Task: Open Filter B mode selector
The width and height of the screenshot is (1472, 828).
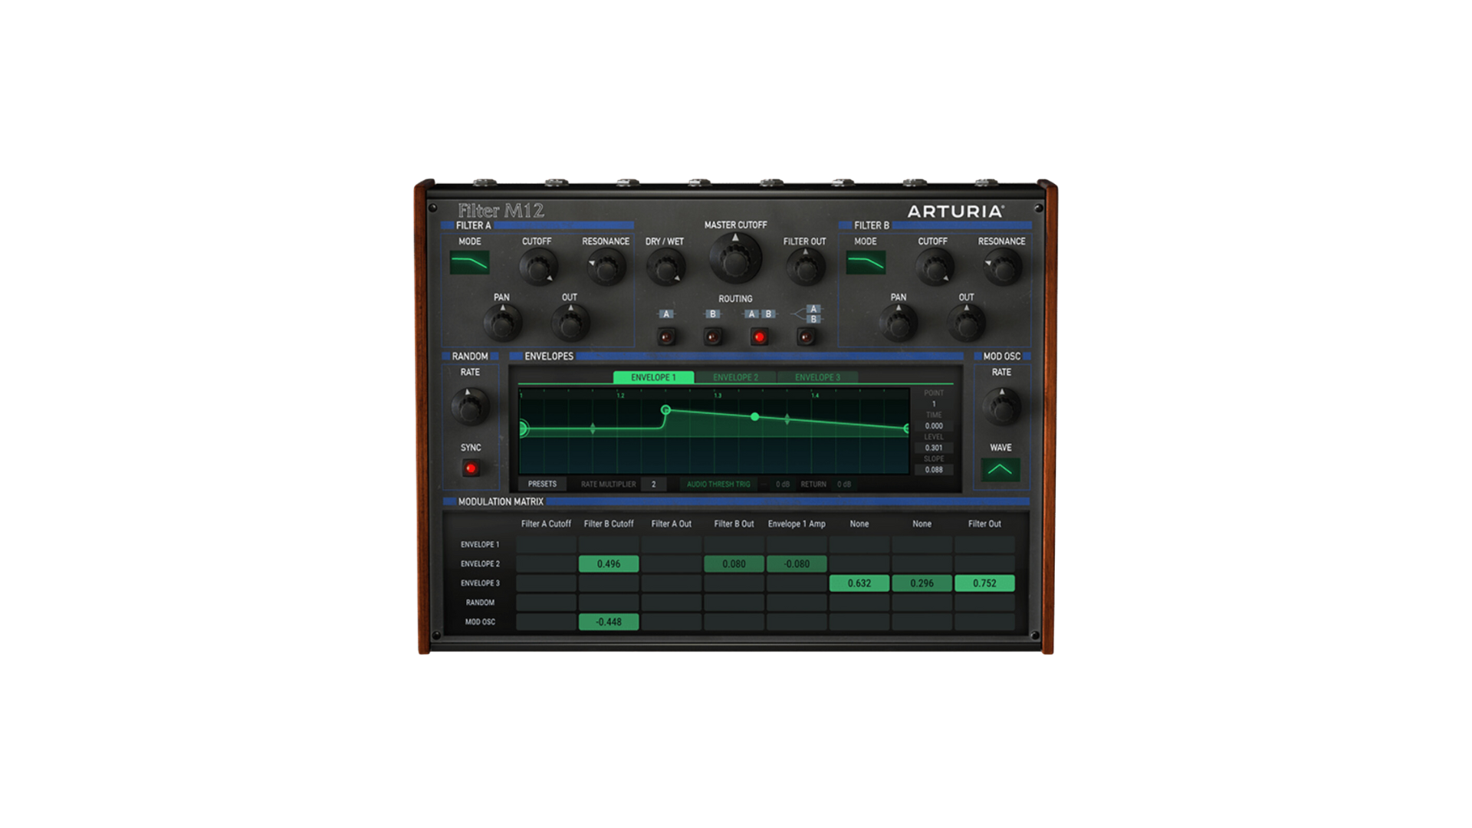Action: 866,263
